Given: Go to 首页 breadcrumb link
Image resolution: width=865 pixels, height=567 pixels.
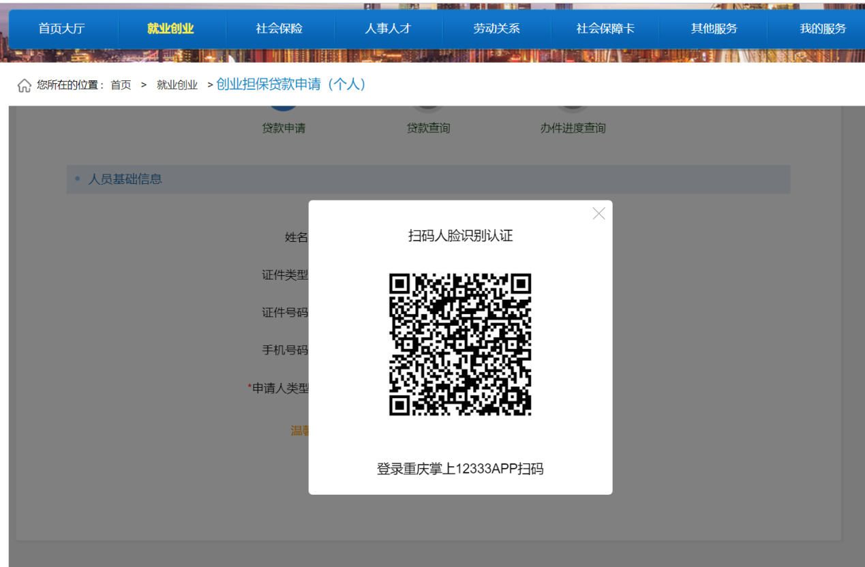Looking at the screenshot, I should pos(121,85).
